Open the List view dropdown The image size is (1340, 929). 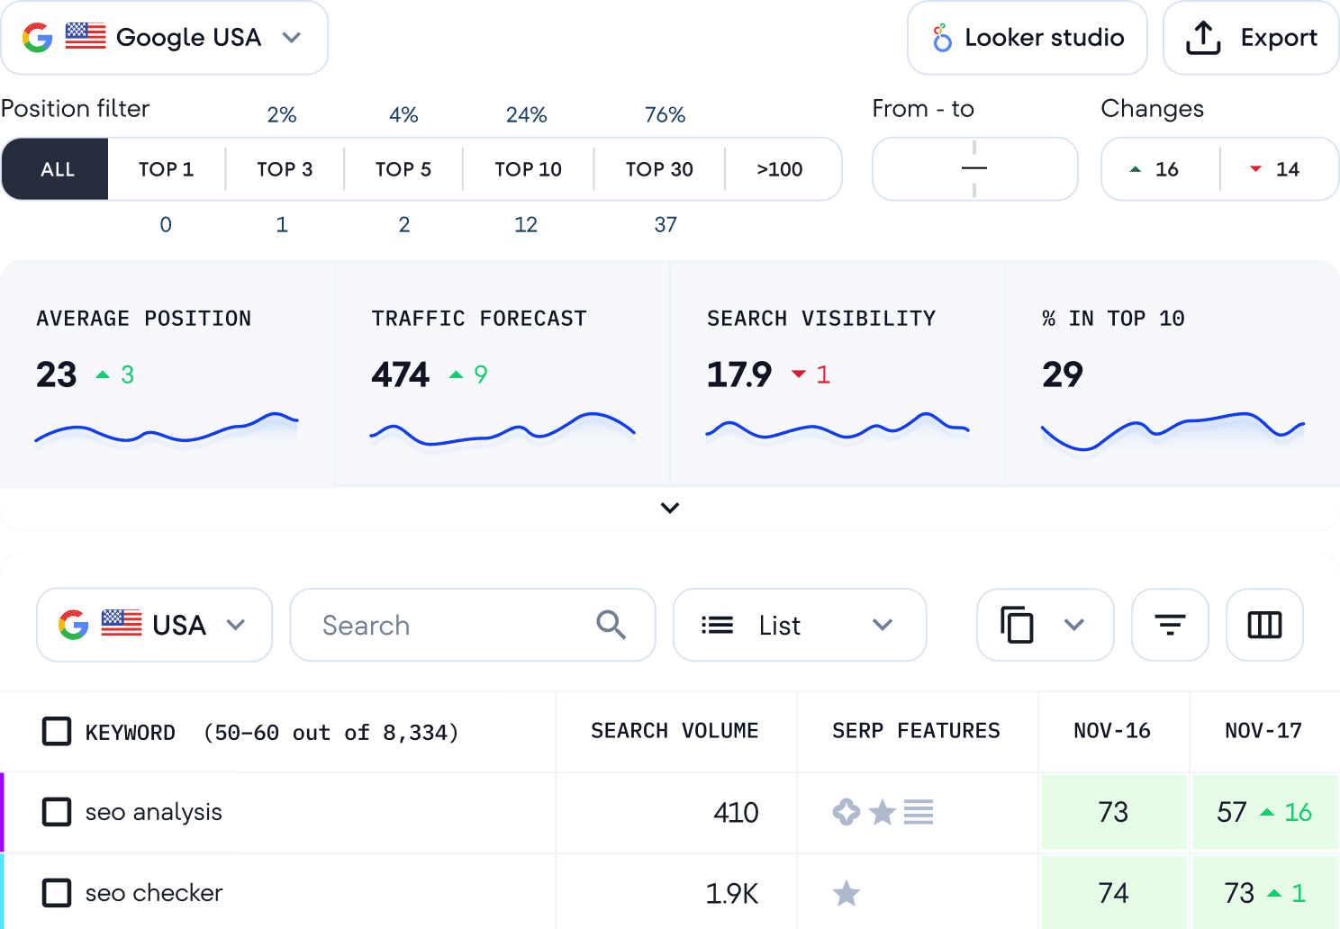[x=799, y=625]
